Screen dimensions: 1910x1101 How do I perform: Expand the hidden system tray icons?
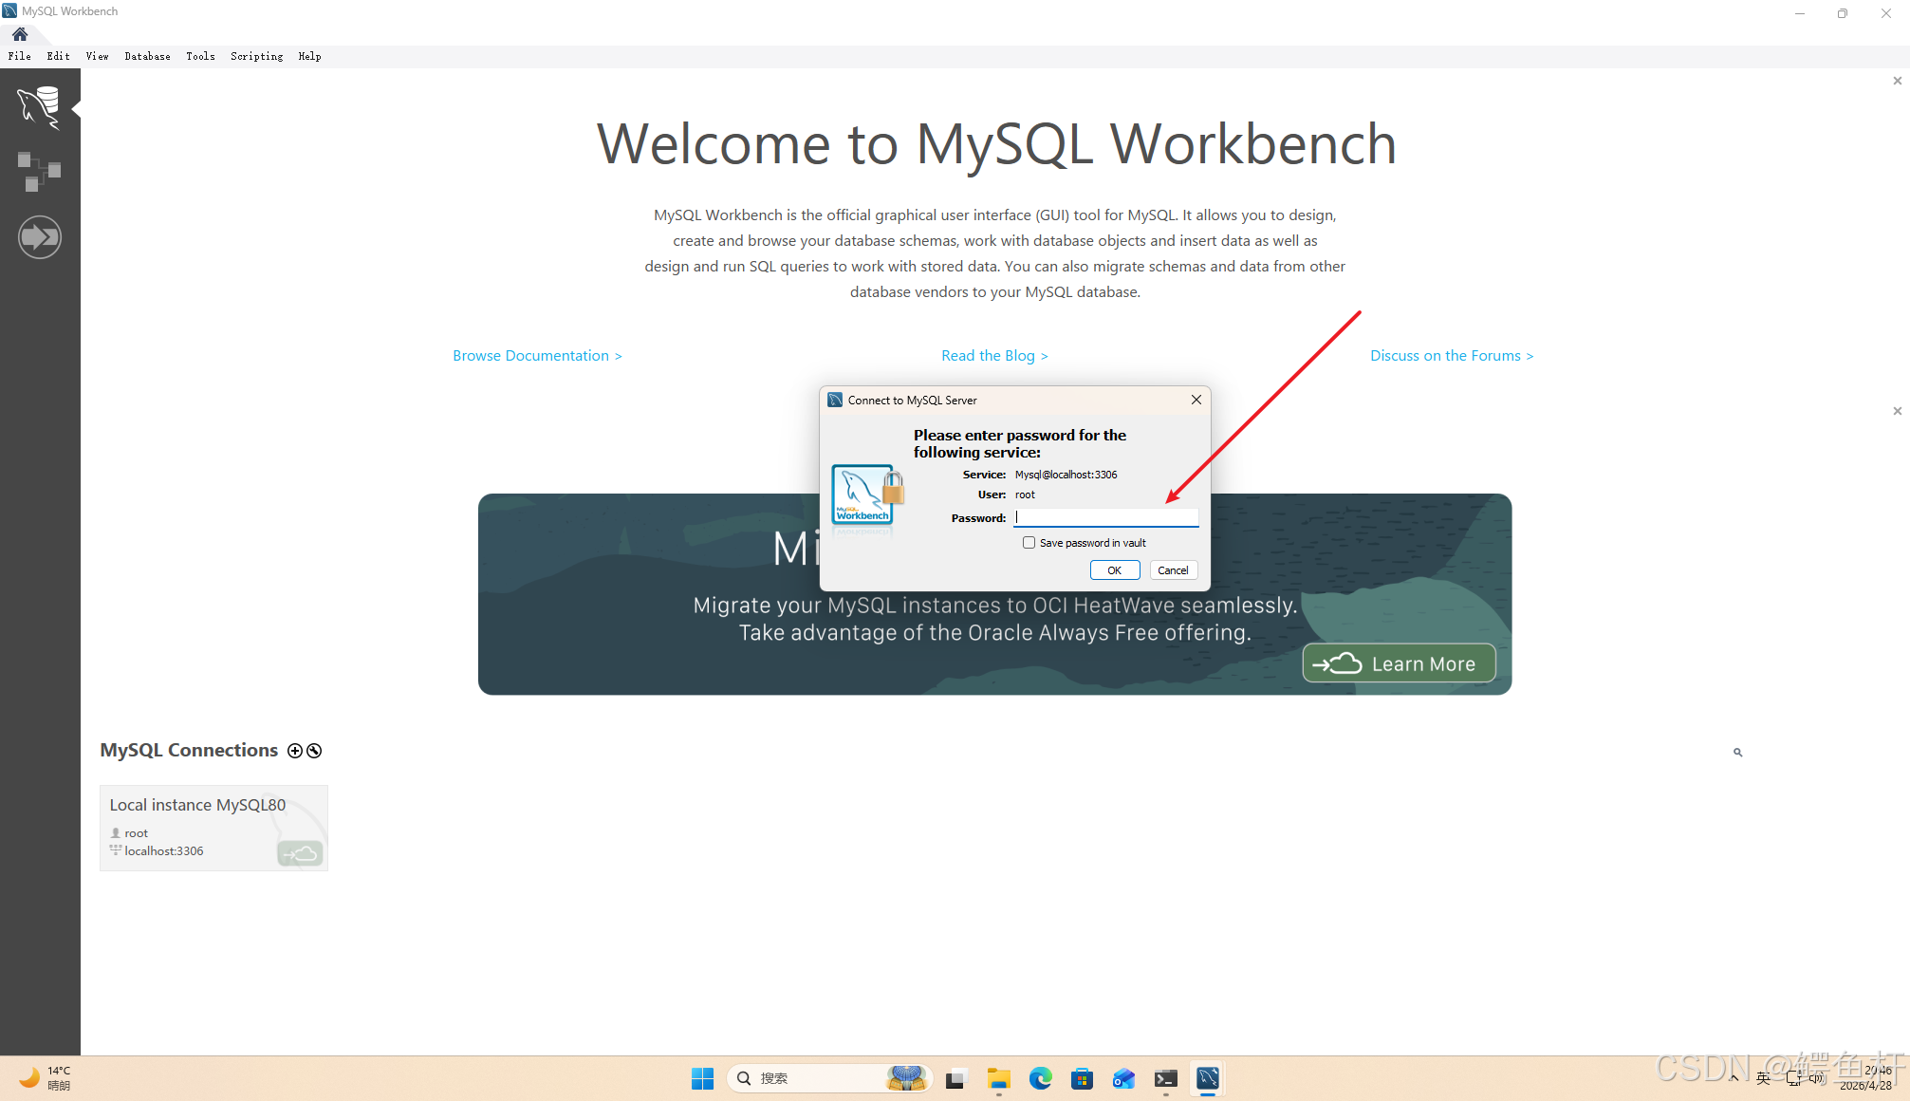[1734, 1078]
